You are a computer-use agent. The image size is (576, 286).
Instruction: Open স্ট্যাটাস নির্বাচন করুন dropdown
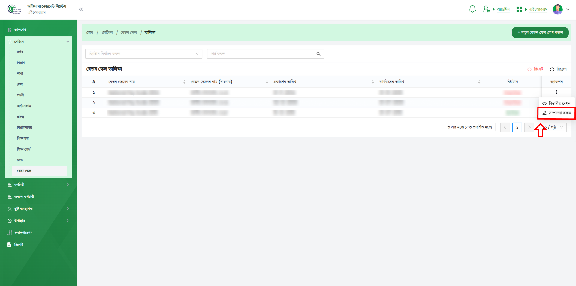[x=143, y=54]
